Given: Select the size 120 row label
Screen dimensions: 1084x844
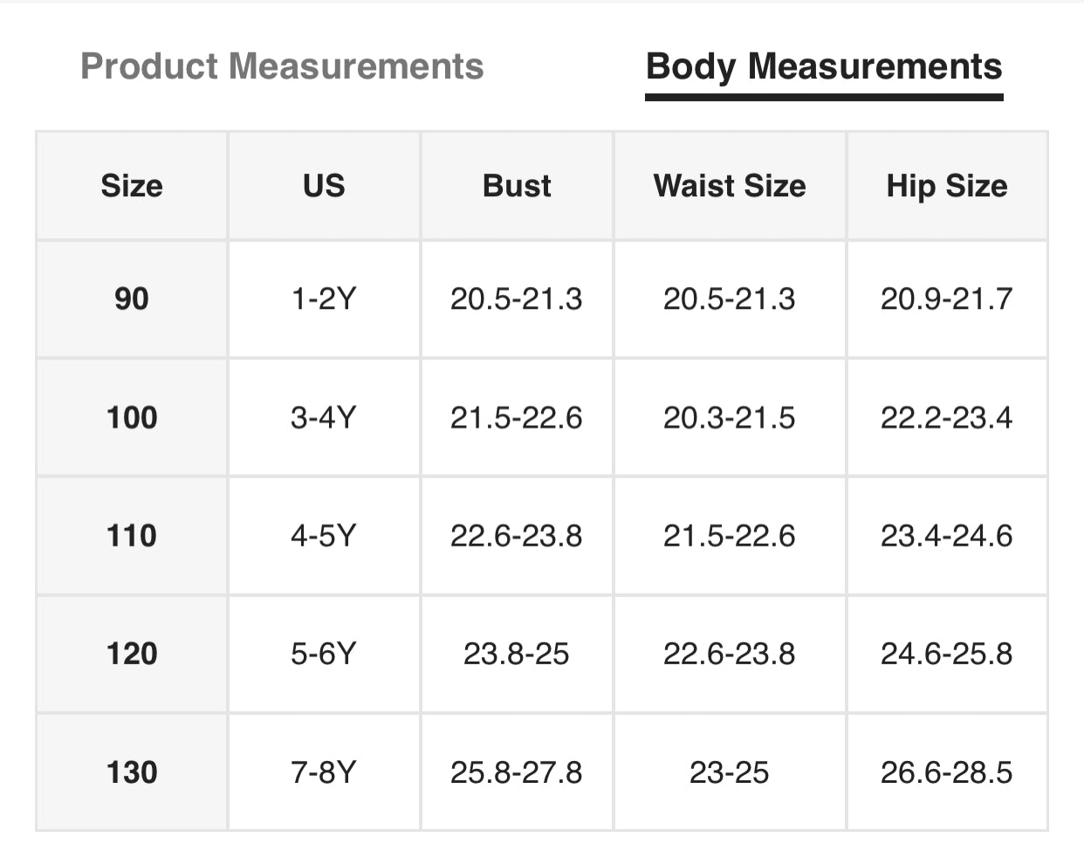Looking at the screenshot, I should [x=132, y=654].
